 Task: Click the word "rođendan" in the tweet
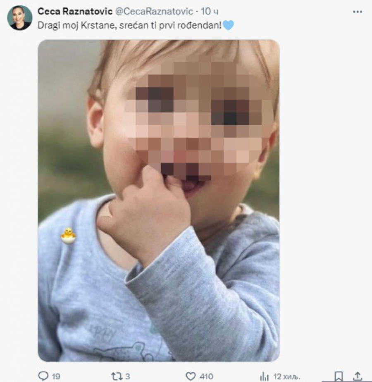[x=201, y=26]
